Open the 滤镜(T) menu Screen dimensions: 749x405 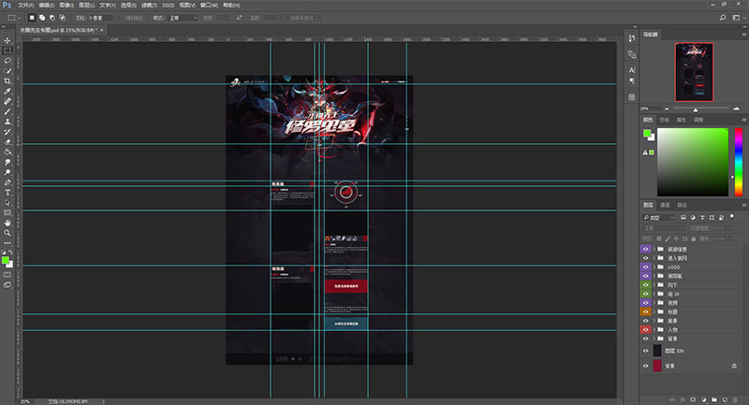click(x=149, y=6)
